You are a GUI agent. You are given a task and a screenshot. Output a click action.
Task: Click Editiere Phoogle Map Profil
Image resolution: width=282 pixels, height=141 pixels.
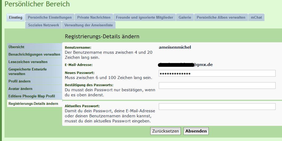click(32, 96)
